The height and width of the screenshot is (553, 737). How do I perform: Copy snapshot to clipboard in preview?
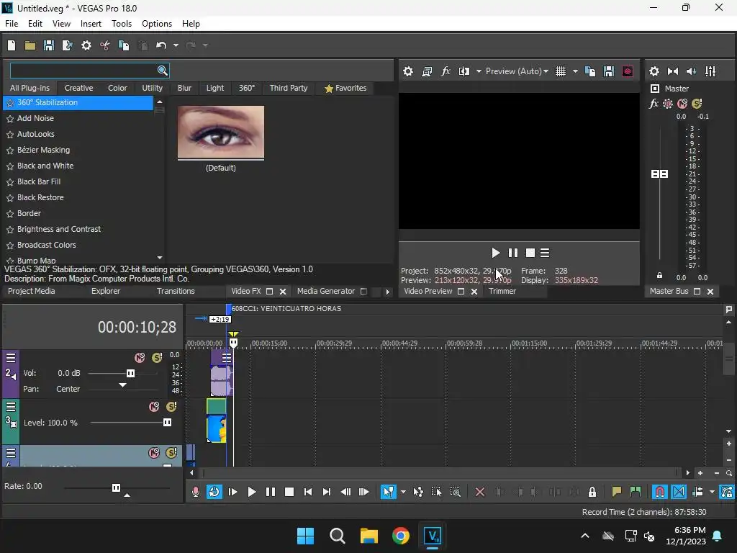click(x=590, y=71)
